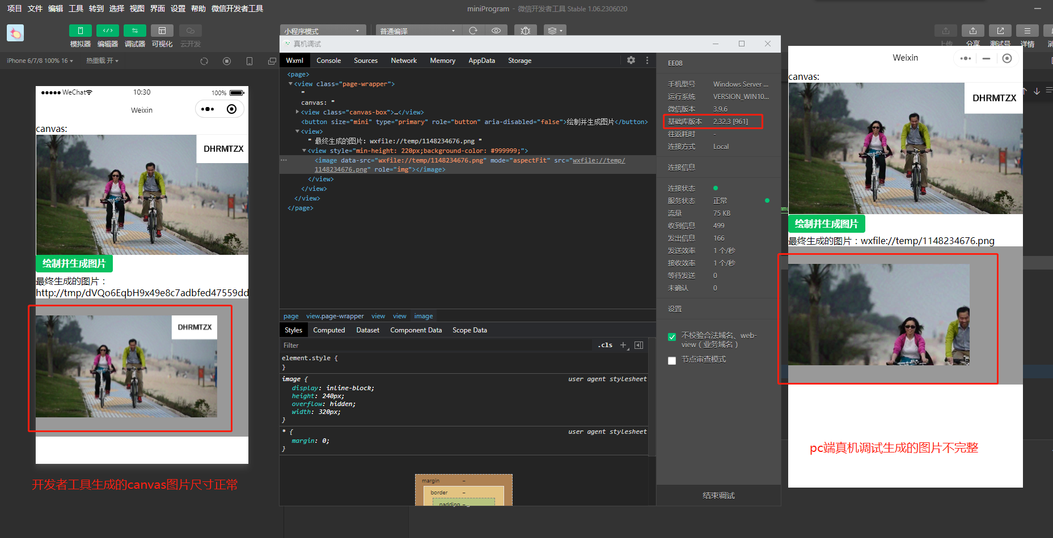Click the plus new style rule icon
The image size is (1053, 538).
click(623, 345)
